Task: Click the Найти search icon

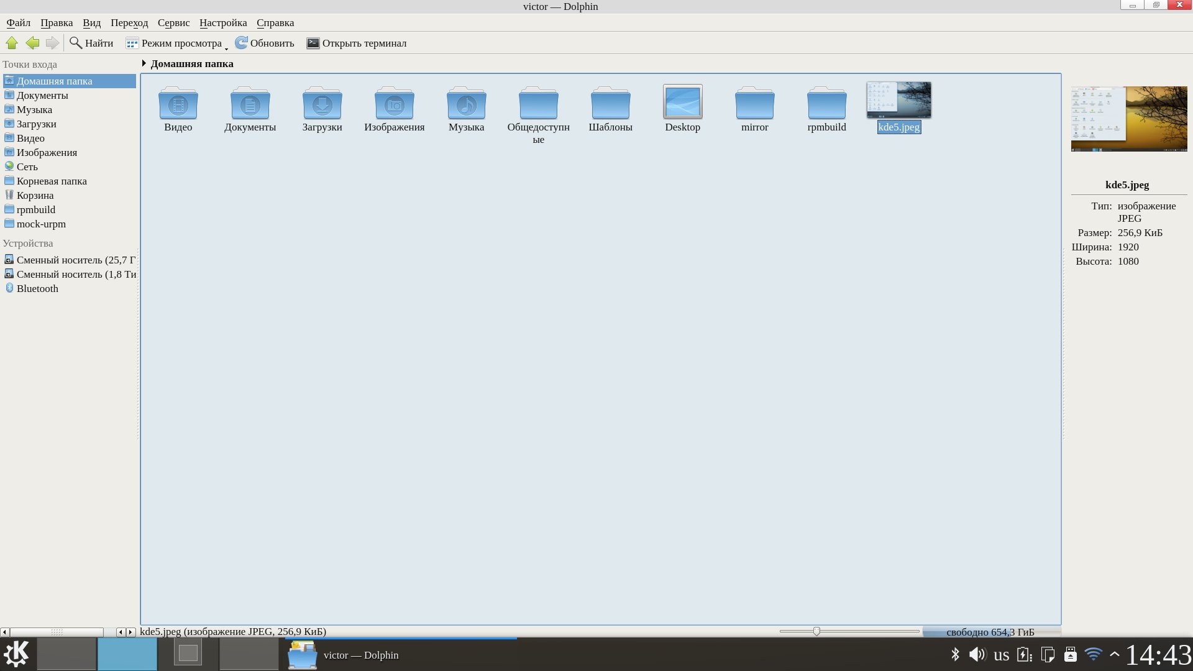Action: pos(76,43)
